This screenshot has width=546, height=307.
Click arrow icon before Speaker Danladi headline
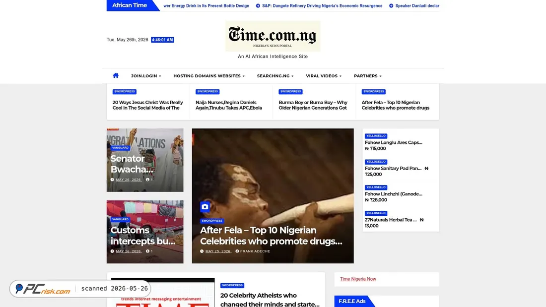(391, 5)
